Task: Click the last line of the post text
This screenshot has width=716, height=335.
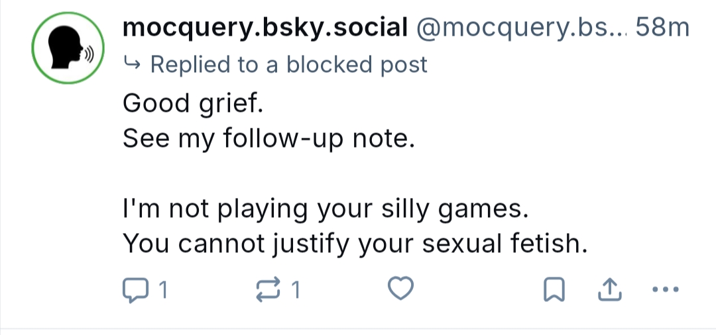Action: pos(355,245)
